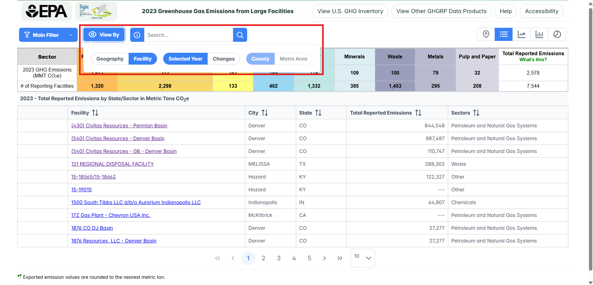Go to results page 3

click(x=278, y=258)
